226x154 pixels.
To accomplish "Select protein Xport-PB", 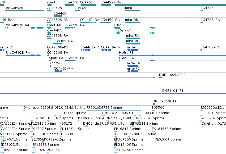I will tap(50, 66).
